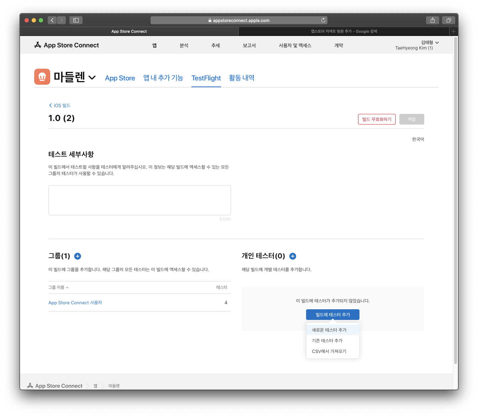Click the Safari address bar
Viewport: 478px width, 416px height.
(239, 20)
